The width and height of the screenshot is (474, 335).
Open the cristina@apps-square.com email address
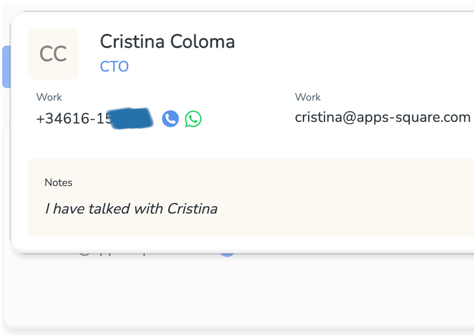coord(382,117)
